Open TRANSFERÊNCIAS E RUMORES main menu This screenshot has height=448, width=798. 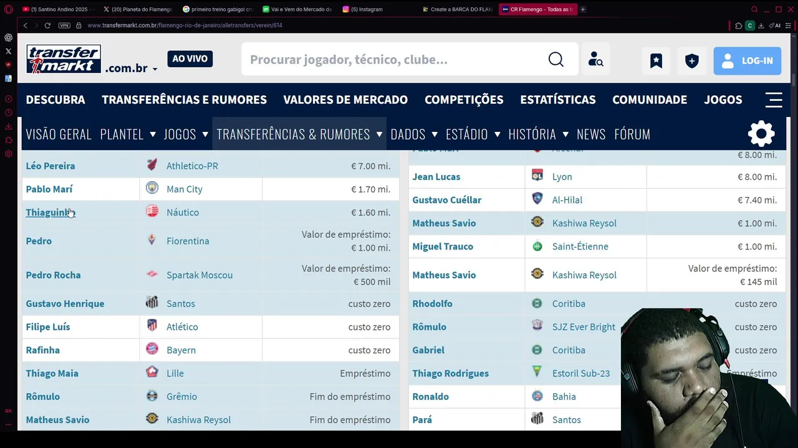click(184, 100)
